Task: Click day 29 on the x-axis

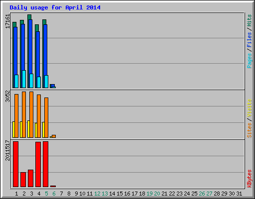Action: (224, 194)
